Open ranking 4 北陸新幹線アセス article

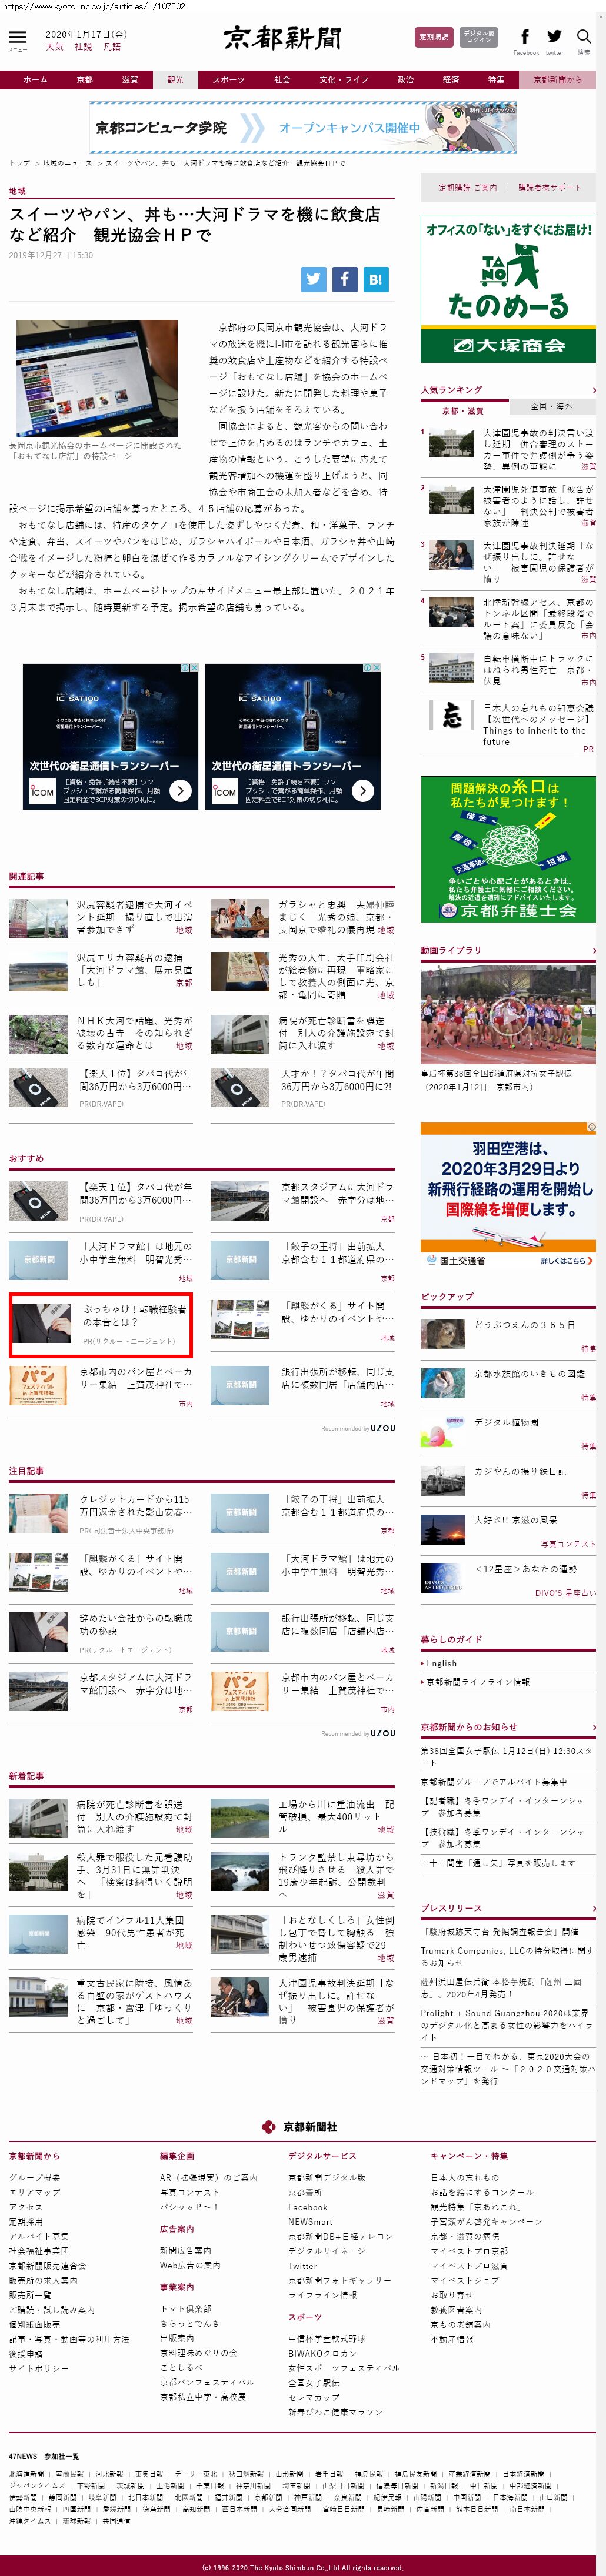point(539,619)
